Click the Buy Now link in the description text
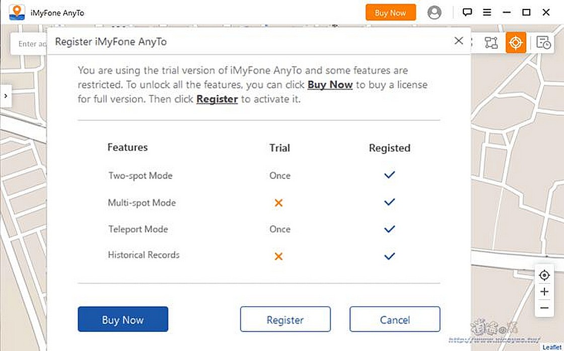The image size is (564, 351). [x=330, y=85]
